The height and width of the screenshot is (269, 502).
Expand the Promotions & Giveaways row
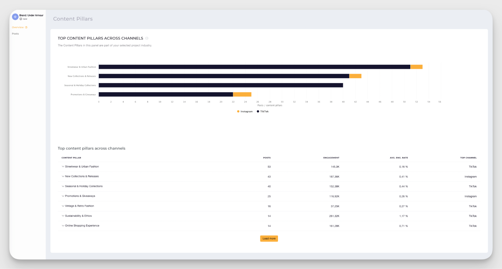point(63,196)
